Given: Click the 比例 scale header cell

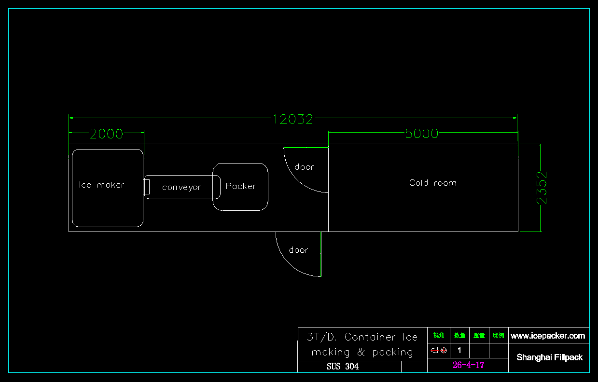Looking at the screenshot, I should (x=498, y=335).
